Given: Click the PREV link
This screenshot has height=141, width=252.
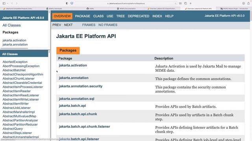Looking at the screenshot, I should 57,25.
